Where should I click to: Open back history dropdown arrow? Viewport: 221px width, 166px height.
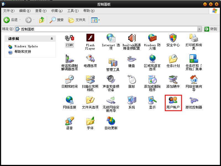(20, 20)
